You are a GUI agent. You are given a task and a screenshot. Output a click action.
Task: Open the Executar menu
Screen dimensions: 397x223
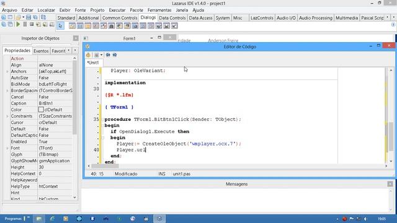pyautogui.click(x=117, y=10)
